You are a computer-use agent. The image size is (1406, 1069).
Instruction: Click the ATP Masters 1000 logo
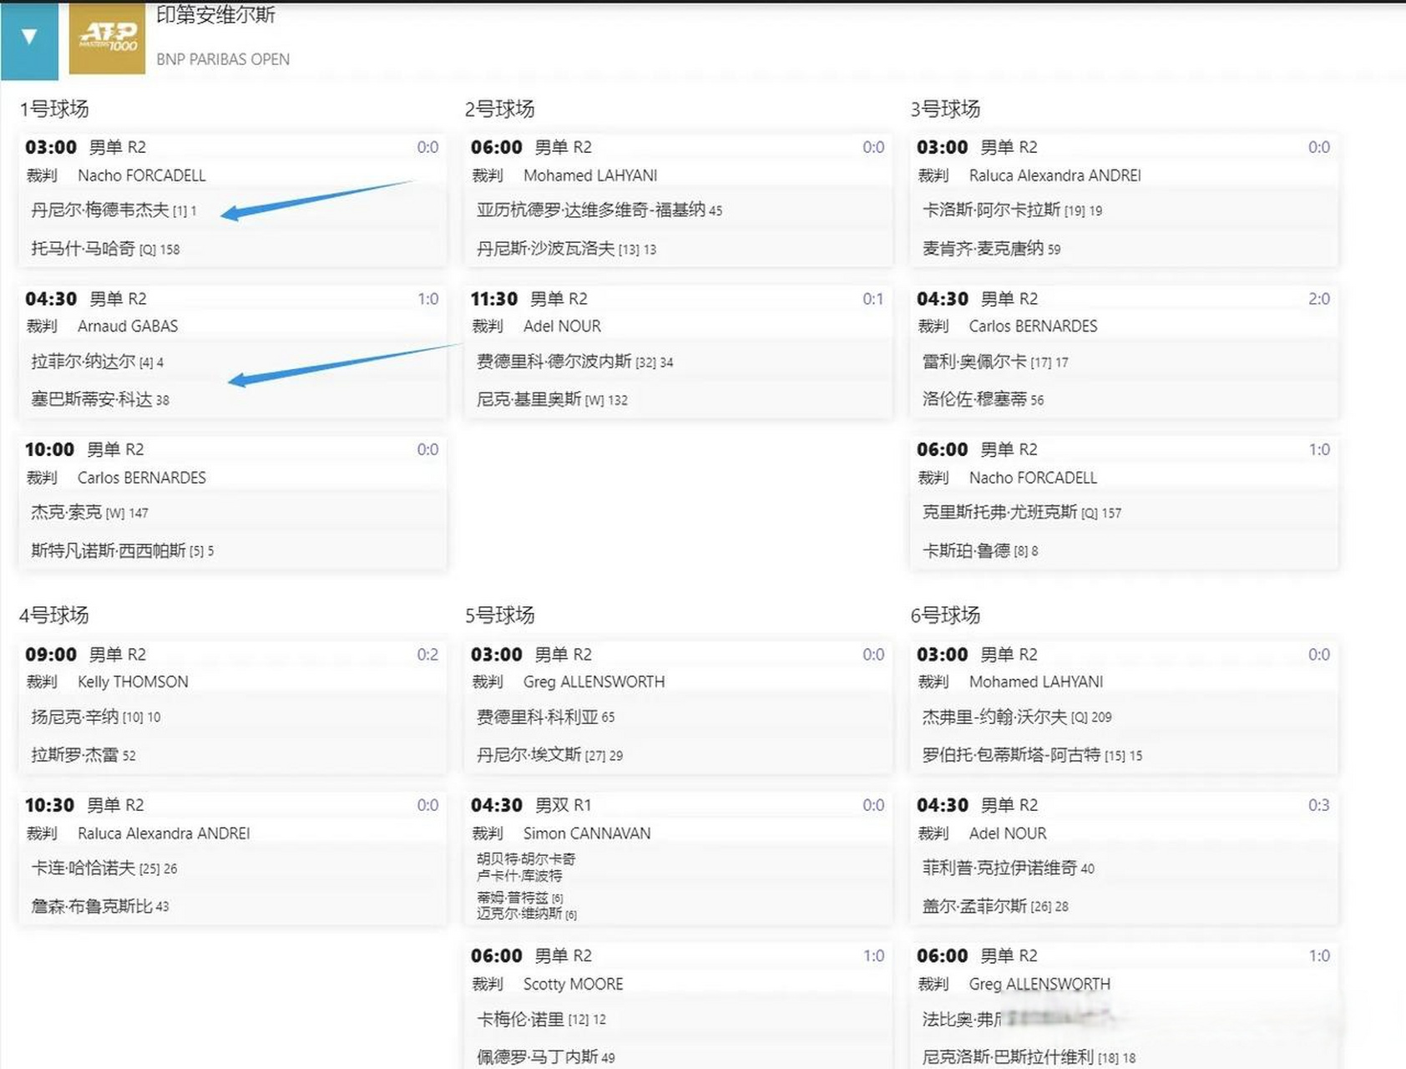pyautogui.click(x=107, y=38)
